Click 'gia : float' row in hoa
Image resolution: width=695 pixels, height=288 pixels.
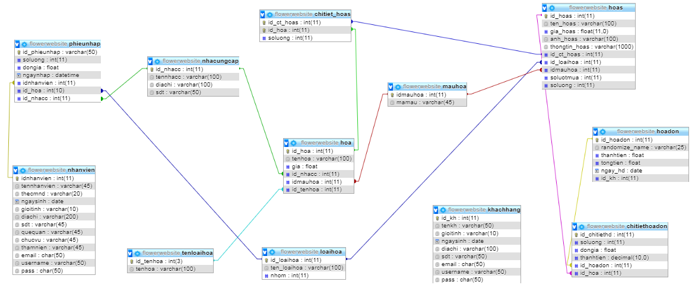319,167
